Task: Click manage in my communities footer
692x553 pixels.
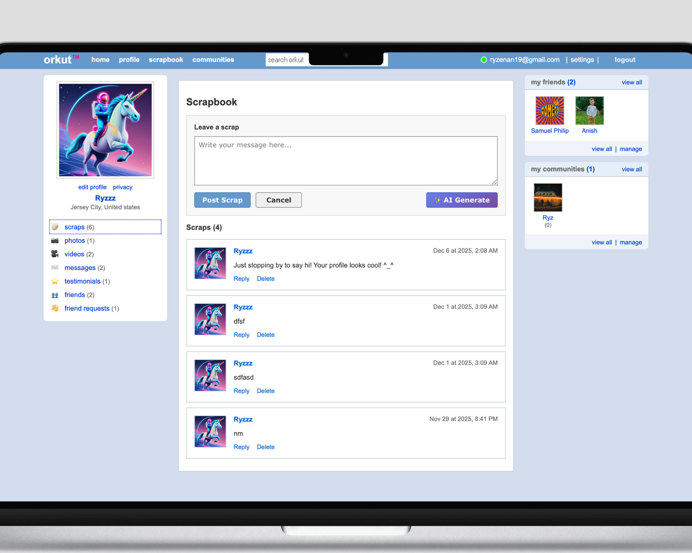Action: coord(631,242)
